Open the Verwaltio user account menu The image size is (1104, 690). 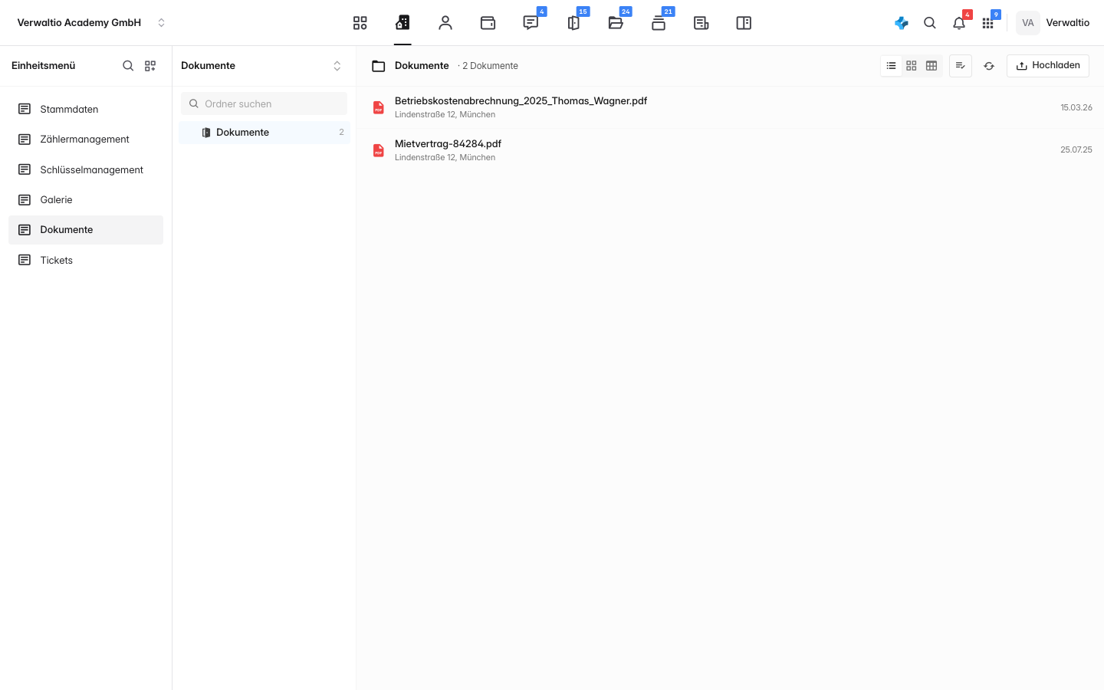pyautogui.click(x=1053, y=23)
